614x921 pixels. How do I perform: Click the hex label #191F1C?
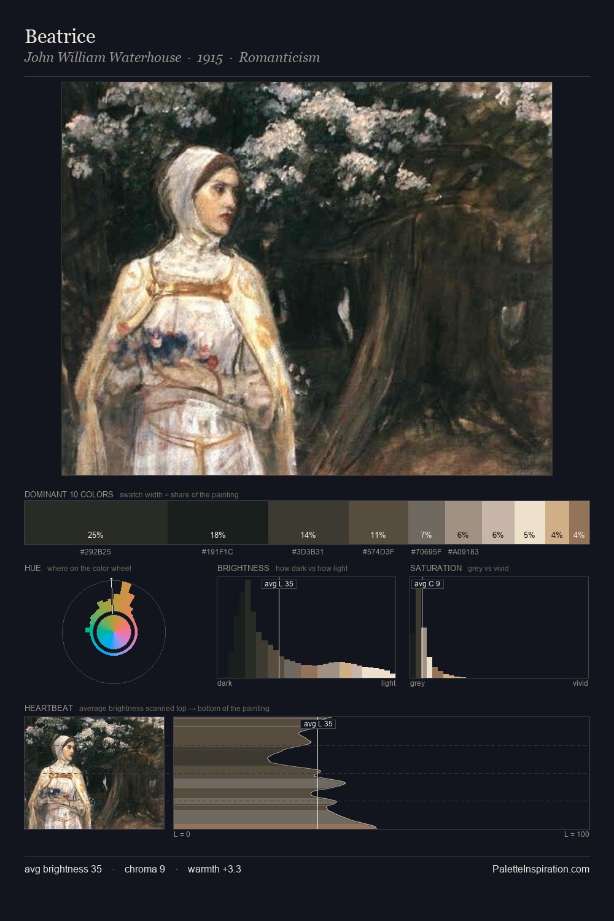(x=217, y=552)
